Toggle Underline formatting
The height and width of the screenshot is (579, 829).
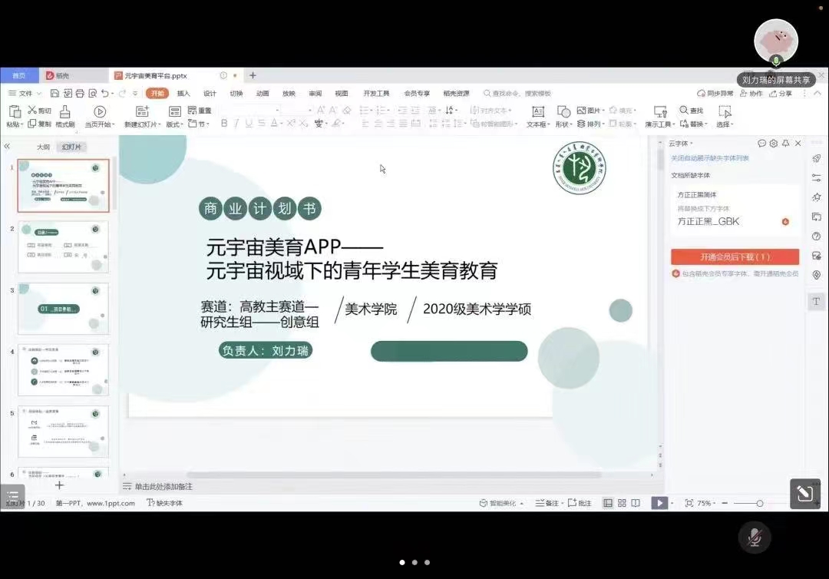249,123
